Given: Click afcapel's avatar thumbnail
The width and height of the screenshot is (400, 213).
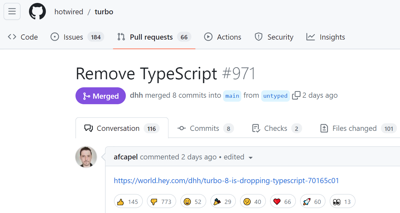Looking at the screenshot, I should (x=86, y=157).
